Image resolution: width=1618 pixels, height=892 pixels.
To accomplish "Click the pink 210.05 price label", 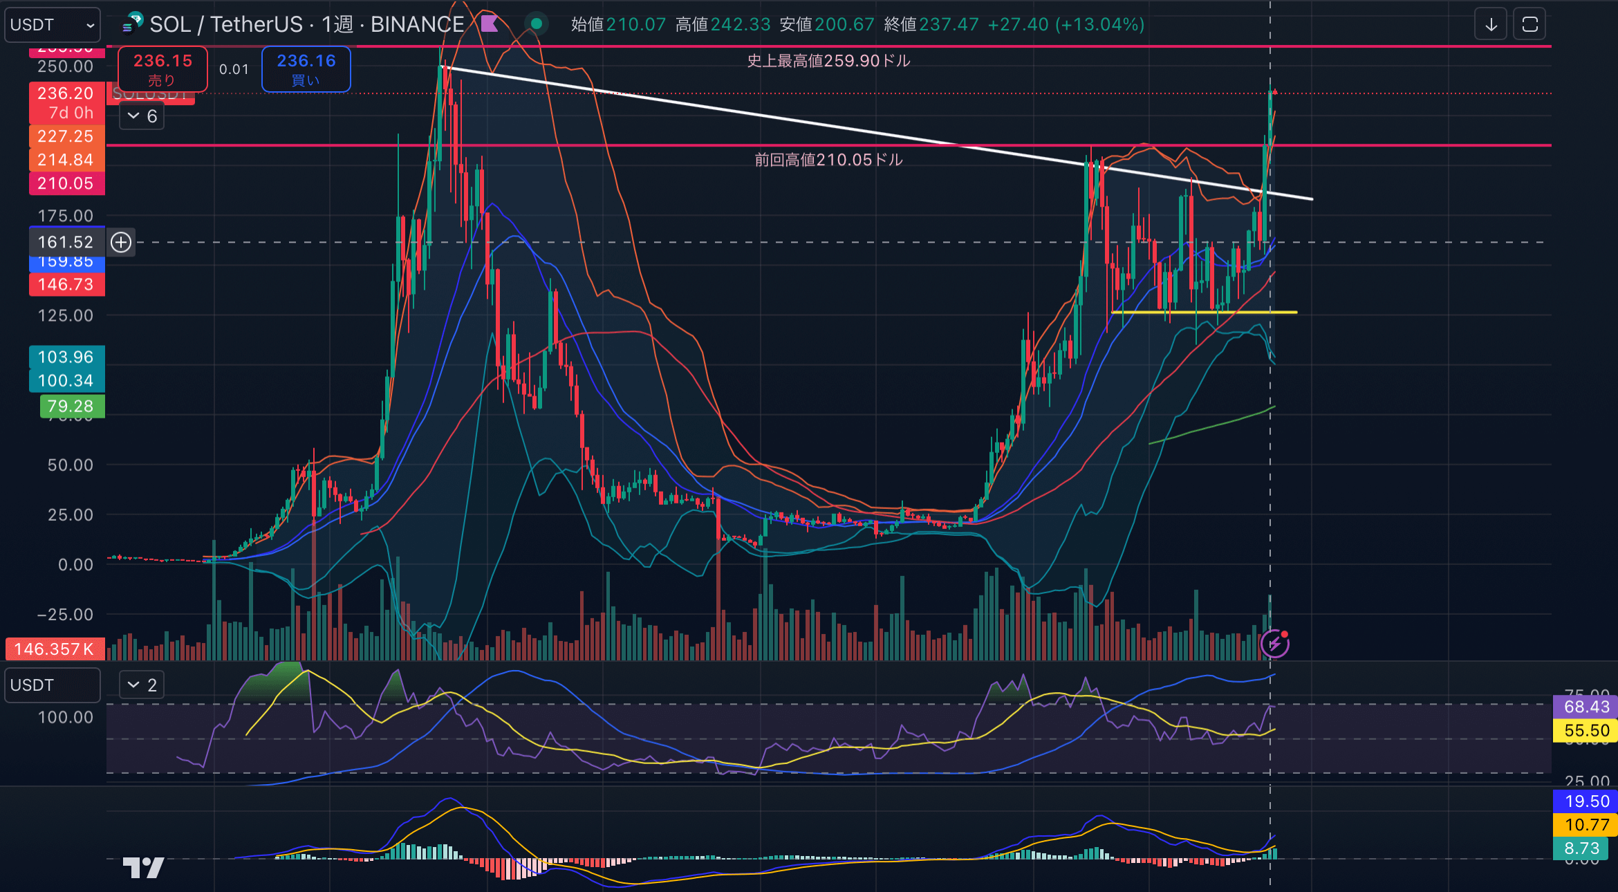I will point(66,183).
